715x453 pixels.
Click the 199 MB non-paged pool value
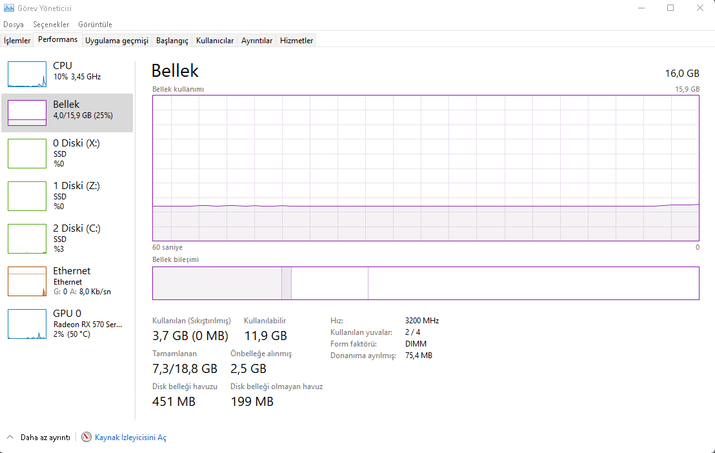pyautogui.click(x=252, y=401)
